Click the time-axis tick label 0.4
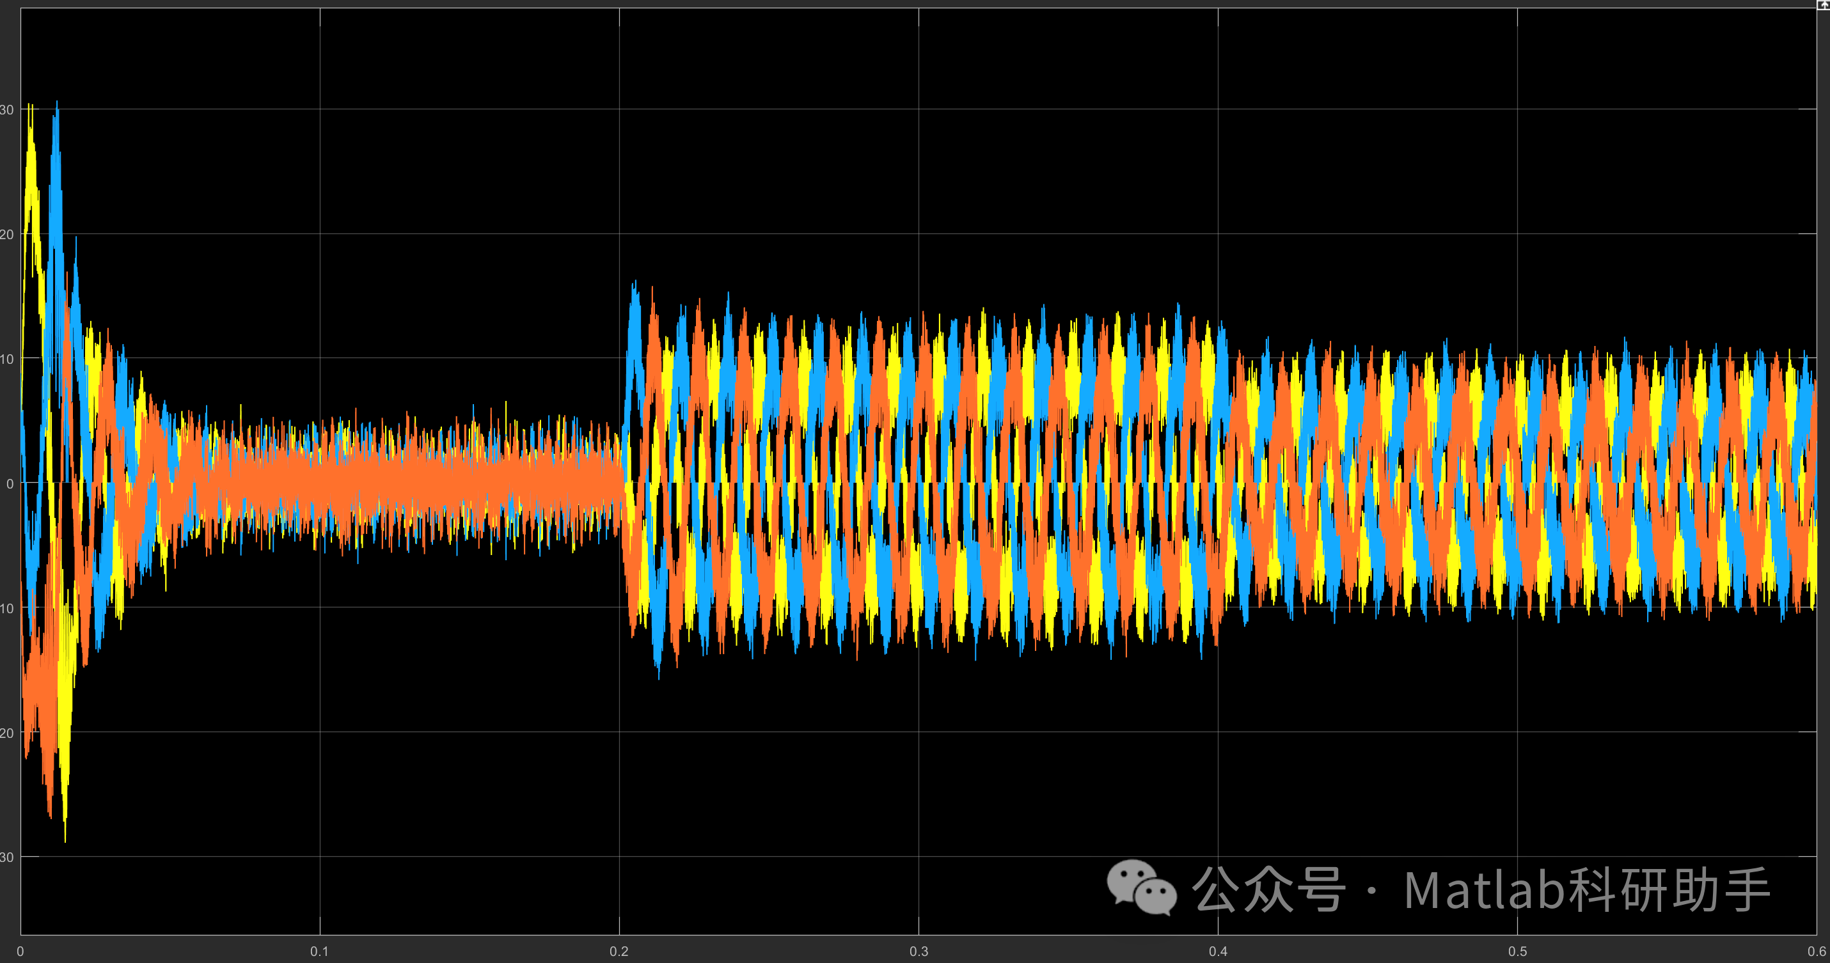Viewport: 1830px width, 963px height. click(1218, 951)
